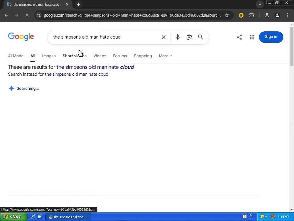
Task: Search by image with the lens icon
Action: click(x=189, y=37)
